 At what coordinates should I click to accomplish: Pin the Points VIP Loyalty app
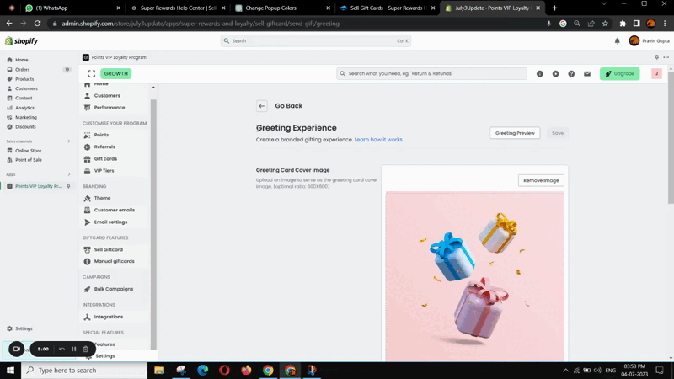68,186
